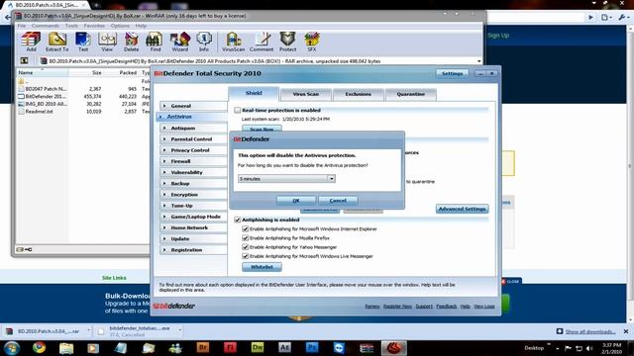Click the Delete icon in WinRAR toolbar
634x356 pixels.
point(131,42)
